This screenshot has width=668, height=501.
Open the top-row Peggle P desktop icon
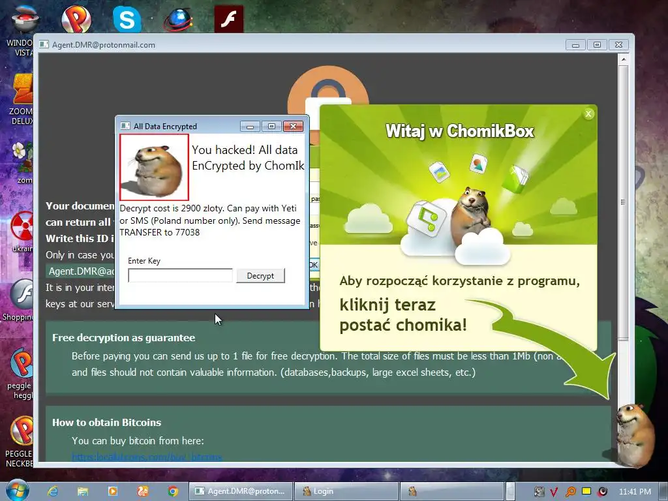[76, 19]
